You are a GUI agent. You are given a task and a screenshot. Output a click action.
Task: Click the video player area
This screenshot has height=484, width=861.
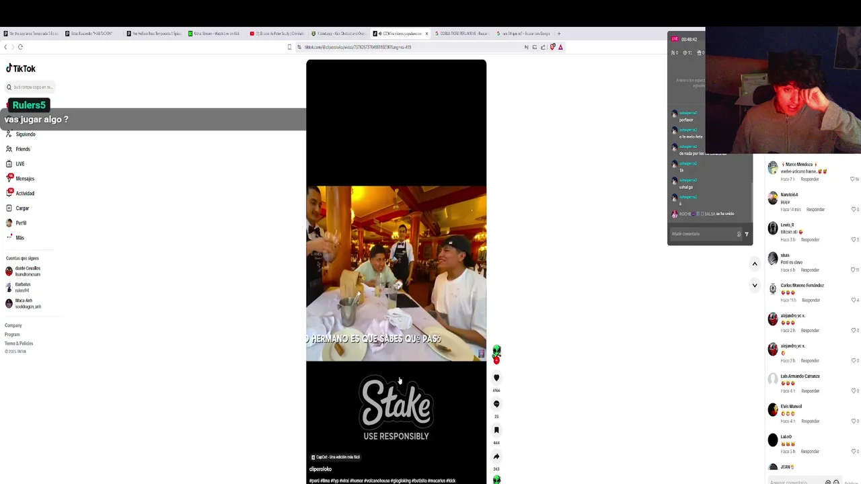(x=396, y=272)
